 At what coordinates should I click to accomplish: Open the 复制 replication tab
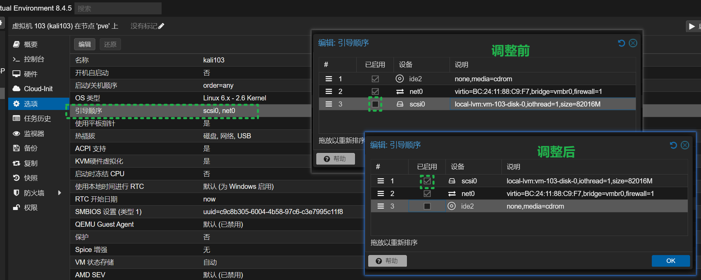point(38,163)
